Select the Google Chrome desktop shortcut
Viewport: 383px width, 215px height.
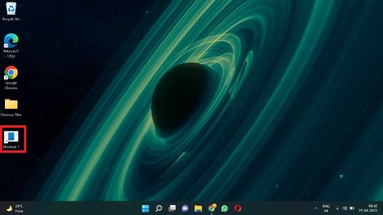click(11, 78)
